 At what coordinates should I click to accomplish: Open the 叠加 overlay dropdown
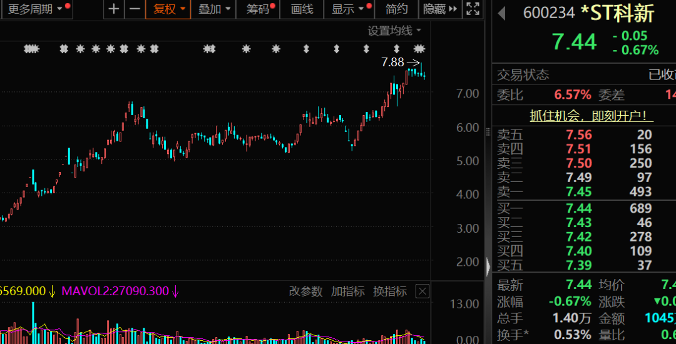tap(214, 9)
